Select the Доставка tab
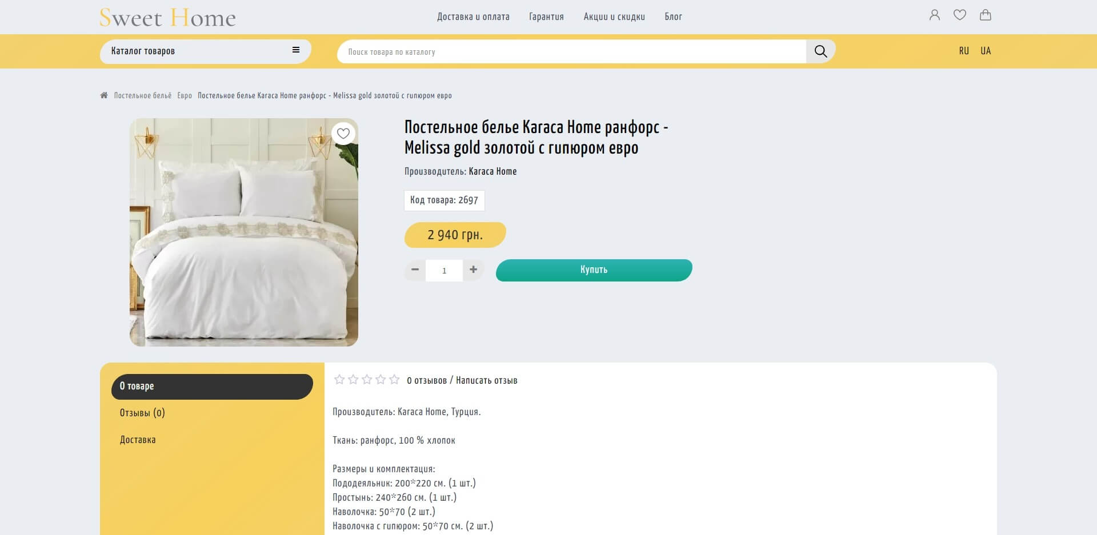 coord(138,440)
